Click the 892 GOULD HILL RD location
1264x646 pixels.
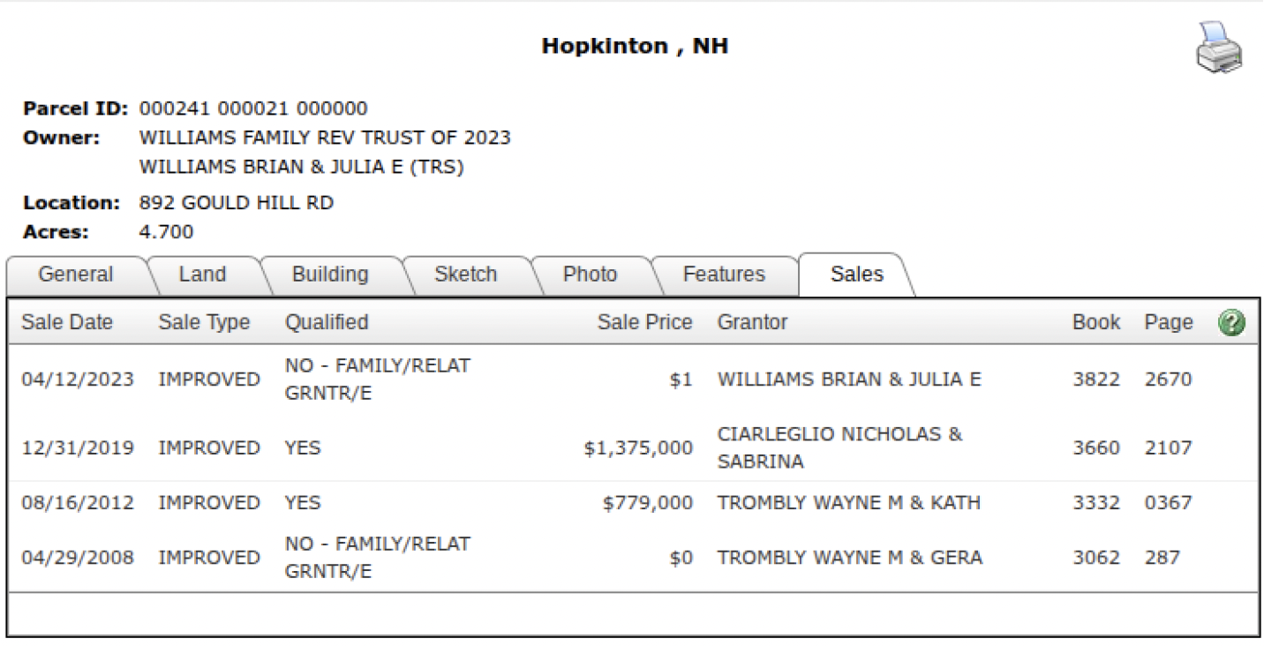237,203
